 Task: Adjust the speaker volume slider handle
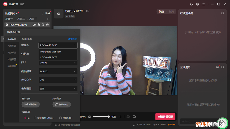tap(108, 117)
